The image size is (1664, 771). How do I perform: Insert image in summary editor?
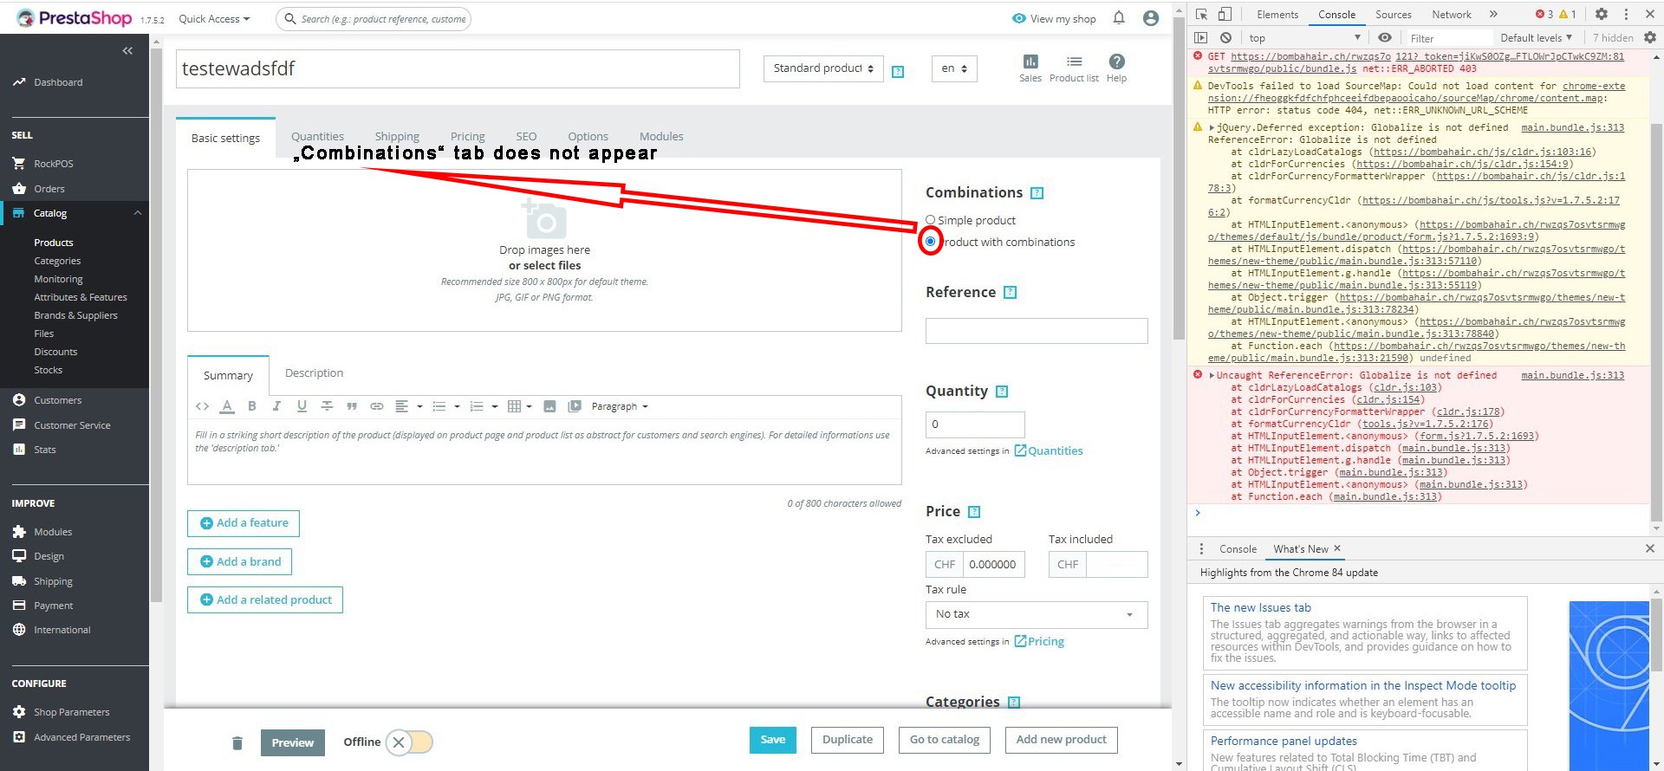(549, 406)
